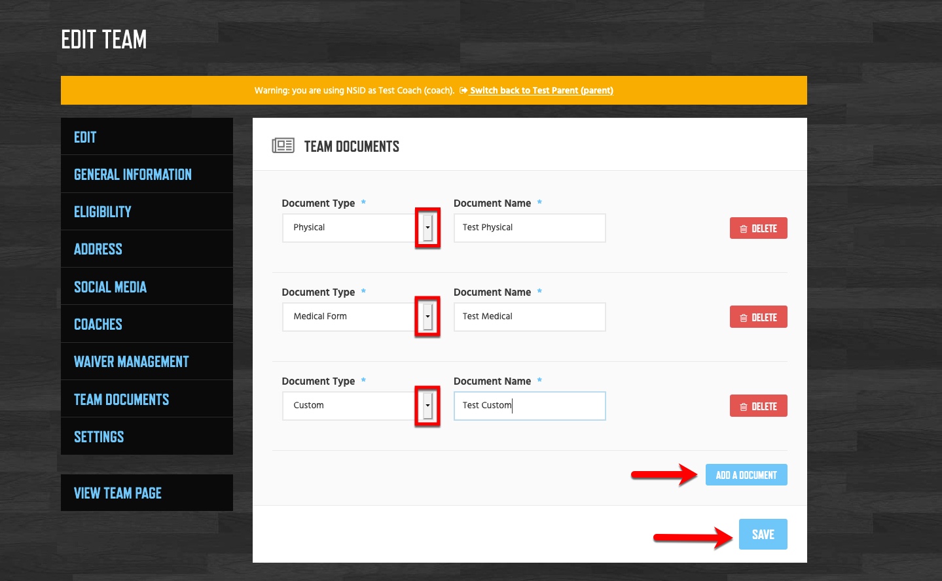Open the Edit sidebar item
This screenshot has height=581, width=942.
[147, 137]
